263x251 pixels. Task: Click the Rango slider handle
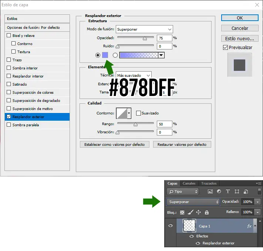135,124
